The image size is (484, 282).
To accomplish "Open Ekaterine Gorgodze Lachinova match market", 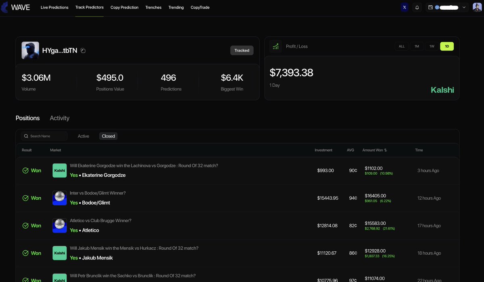I will click(144, 166).
